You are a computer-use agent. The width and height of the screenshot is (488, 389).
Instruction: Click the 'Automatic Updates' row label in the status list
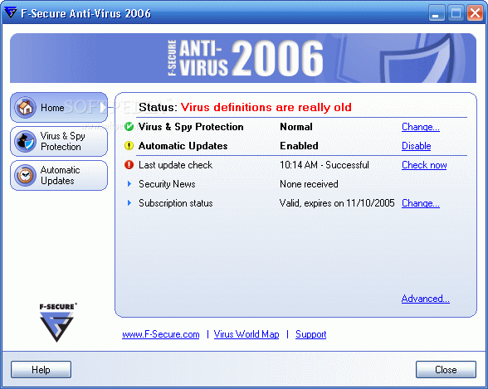click(183, 146)
